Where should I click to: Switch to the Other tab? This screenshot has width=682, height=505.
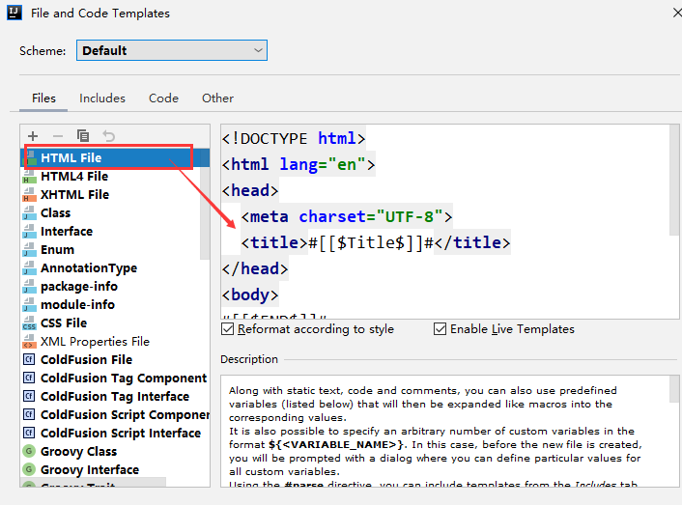click(x=217, y=98)
